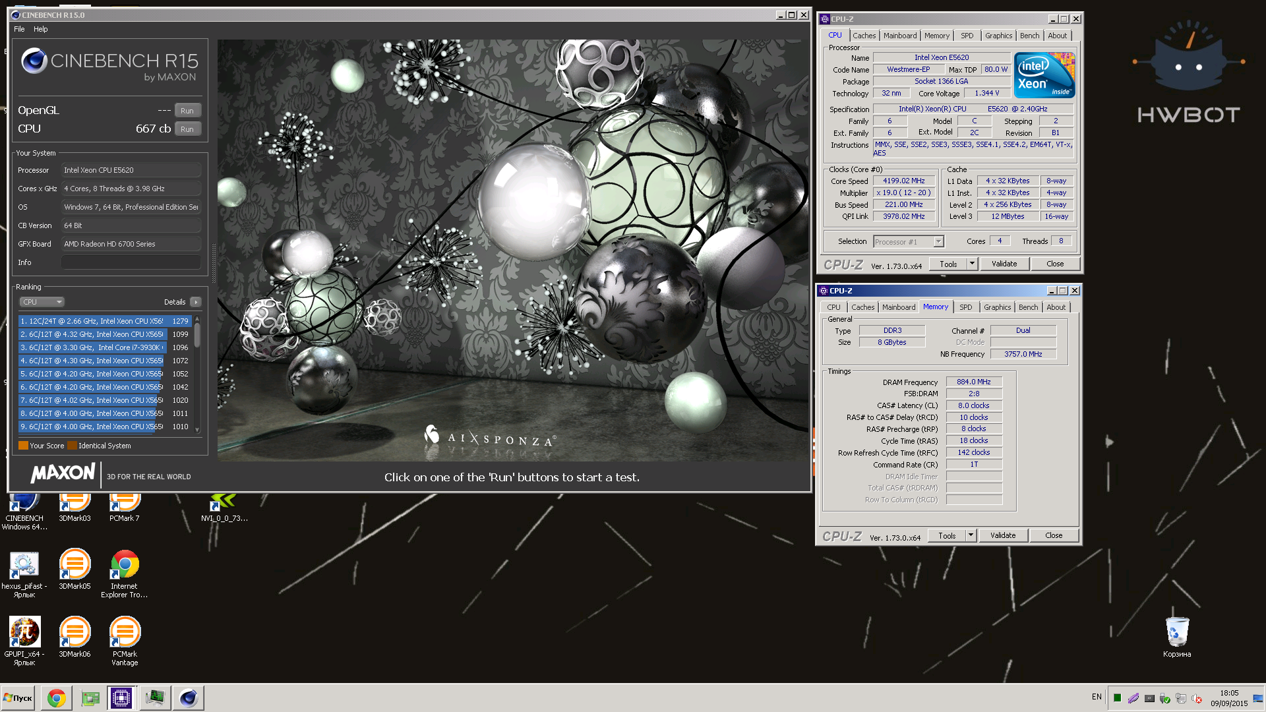
Task: Open the 3DMark03 desktop shortcut
Action: point(75,508)
